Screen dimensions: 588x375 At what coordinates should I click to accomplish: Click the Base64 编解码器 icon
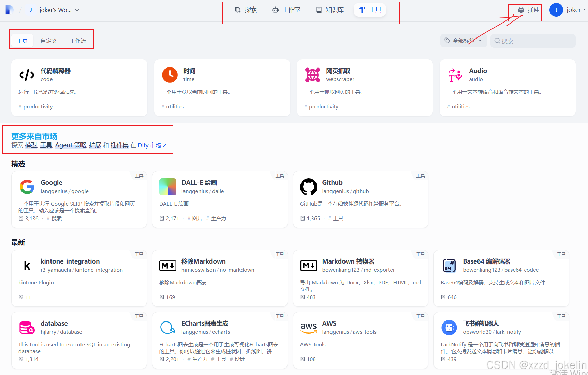[x=449, y=266]
